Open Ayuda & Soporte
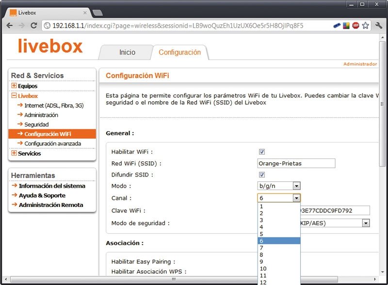This screenshot has height=285, width=388. click(42, 195)
